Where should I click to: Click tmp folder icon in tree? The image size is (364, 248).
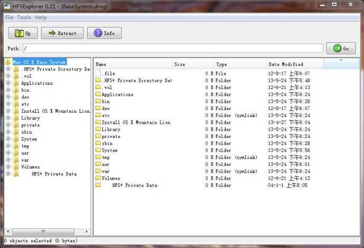(x=16, y=146)
